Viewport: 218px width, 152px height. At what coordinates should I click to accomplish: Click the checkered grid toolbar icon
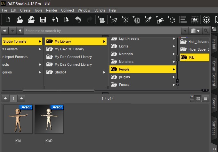click(195, 20)
